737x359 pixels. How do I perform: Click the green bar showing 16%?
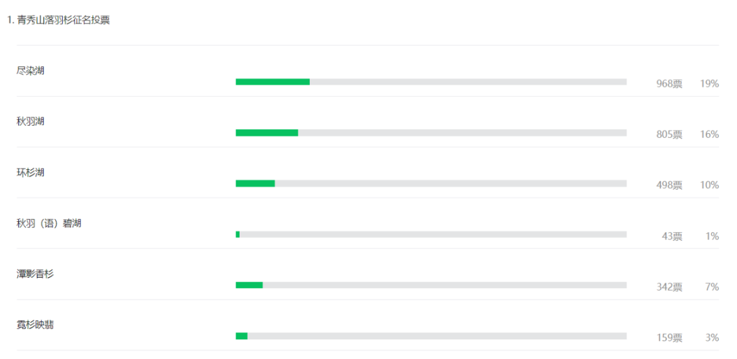click(x=267, y=132)
